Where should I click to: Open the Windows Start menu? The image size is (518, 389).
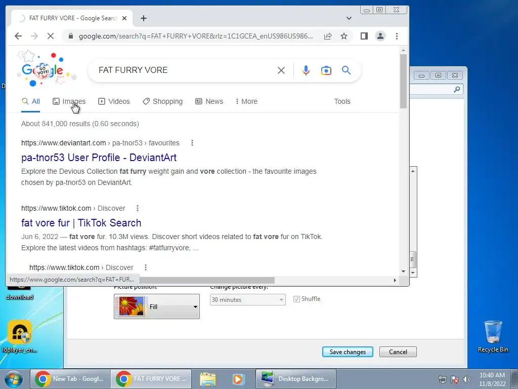13,379
